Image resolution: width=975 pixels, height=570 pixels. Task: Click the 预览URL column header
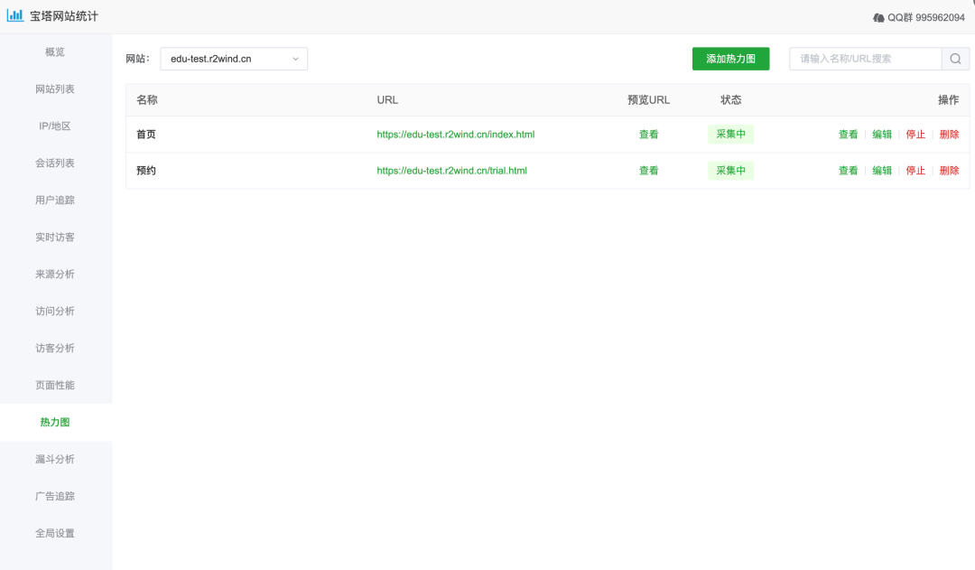[648, 100]
